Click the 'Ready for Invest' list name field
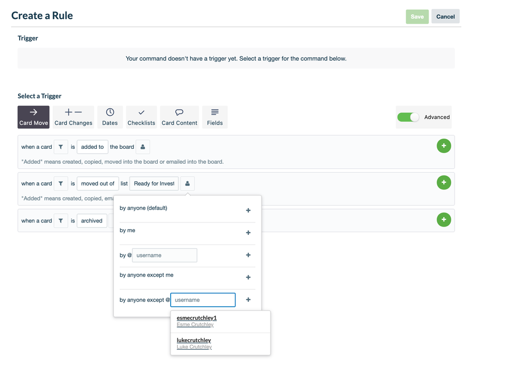 click(154, 184)
